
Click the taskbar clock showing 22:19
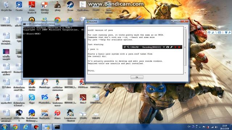coord(225,127)
